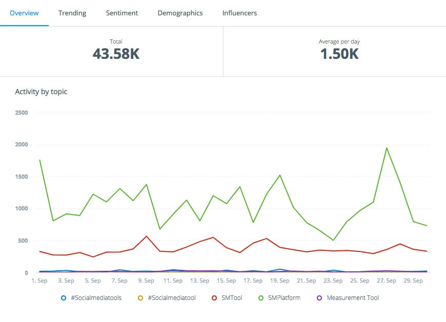This screenshot has width=446, height=322.
Task: Click the green line peak at 19 Sep
Action: pyautogui.click(x=280, y=175)
